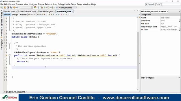Click the New File toolbar icon
The height and width of the screenshot is (101, 181).
[x=2, y=8]
